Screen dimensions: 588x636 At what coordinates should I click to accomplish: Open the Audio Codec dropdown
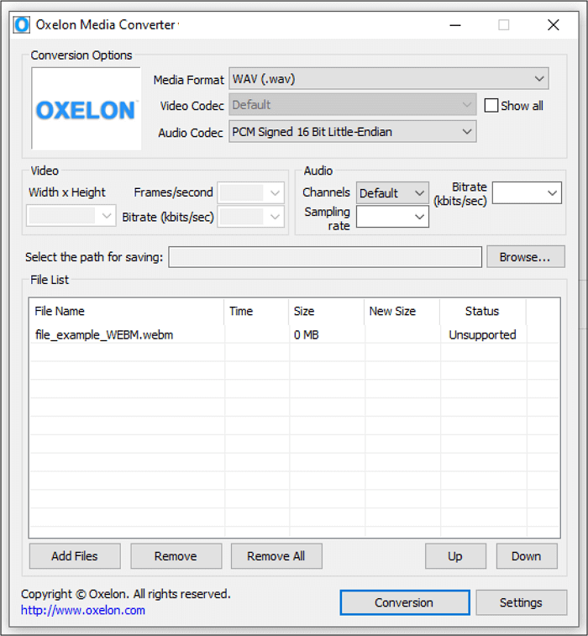353,131
